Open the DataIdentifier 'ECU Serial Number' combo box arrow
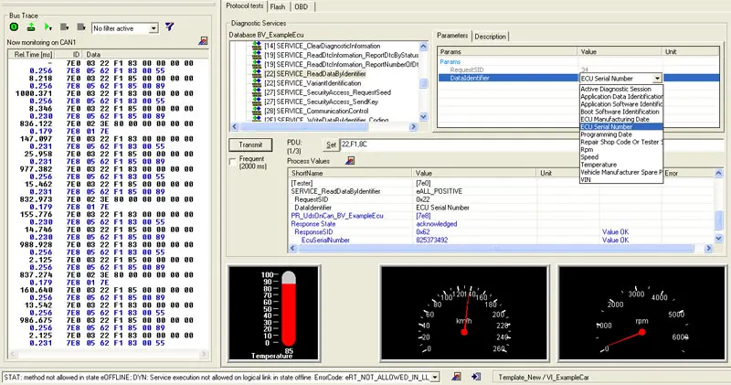Screen dimensions: 731x385 coord(657,79)
